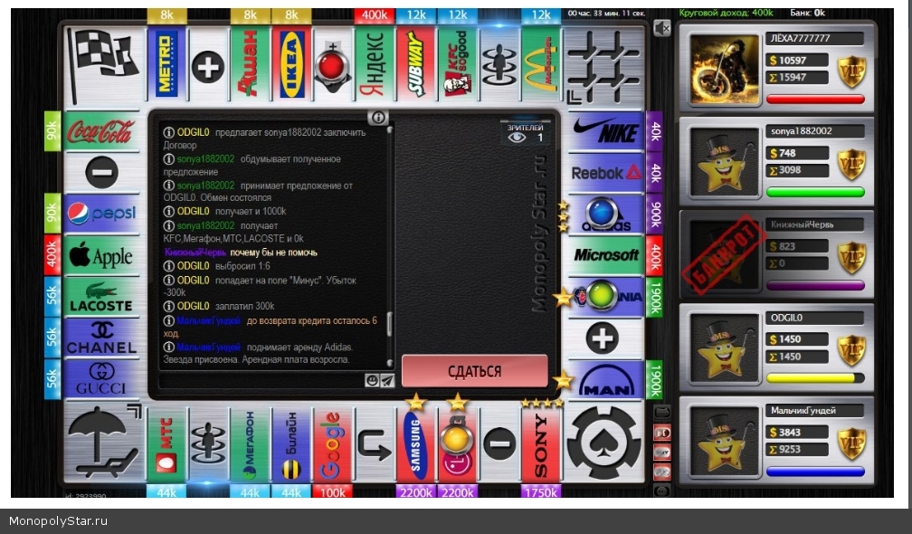This screenshot has width=912, height=534.
Task: Select the Яндекс property cell
Action: click(x=375, y=65)
